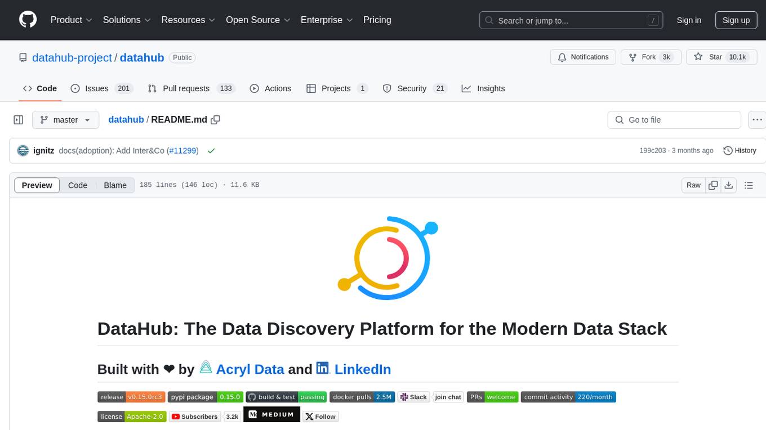The height and width of the screenshot is (430, 766).
Task: Open commit 199c203
Action: (x=653, y=151)
